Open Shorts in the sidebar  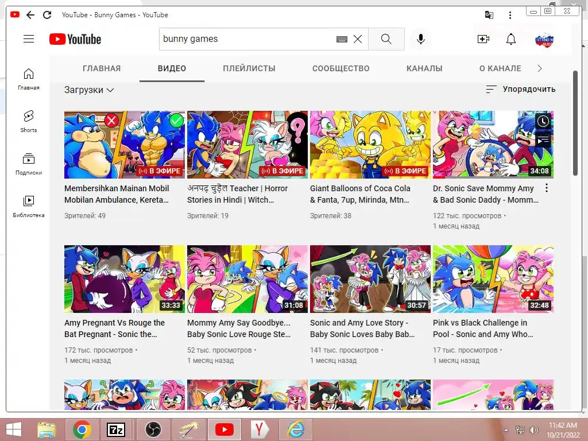click(x=29, y=122)
